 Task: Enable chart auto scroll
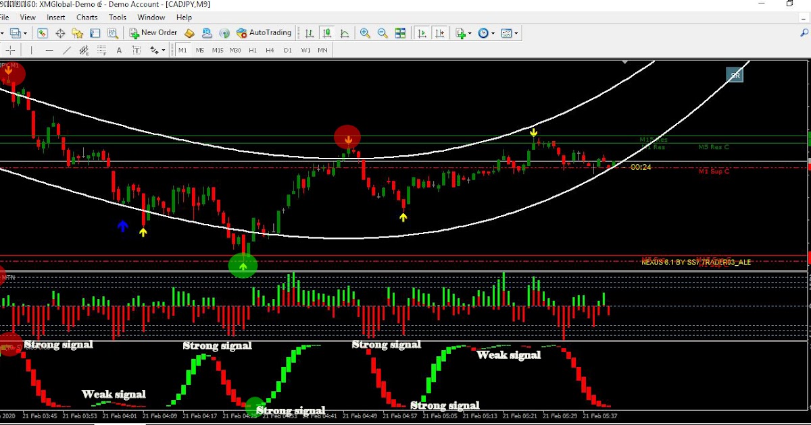coord(423,32)
